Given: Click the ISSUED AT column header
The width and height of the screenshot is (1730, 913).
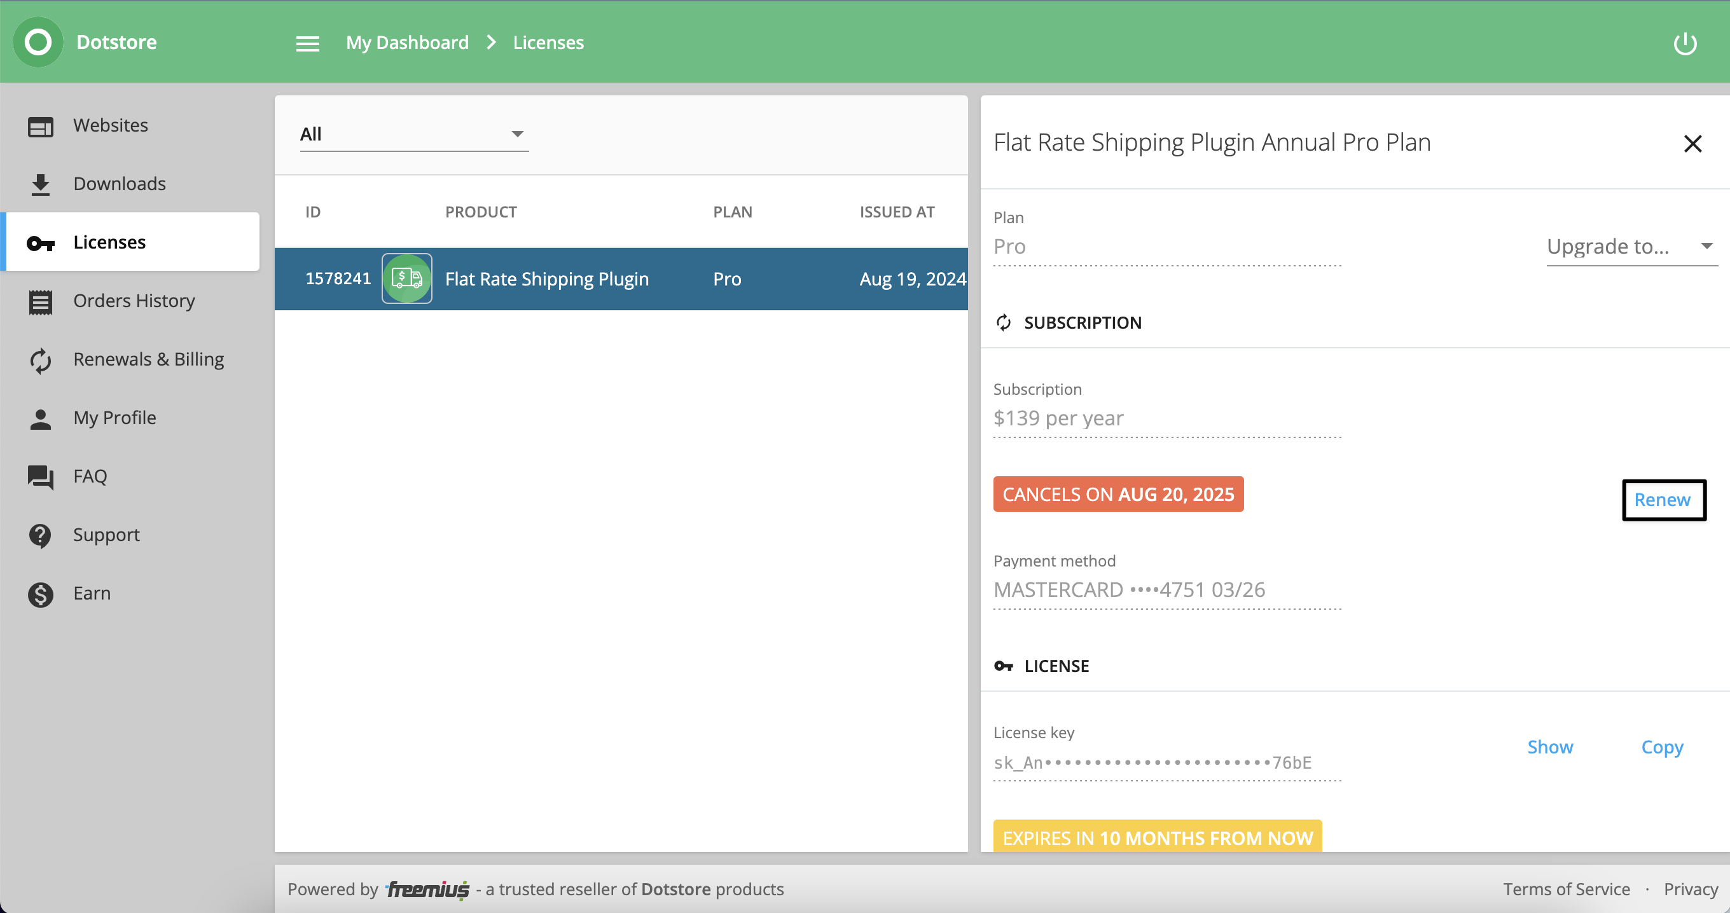Looking at the screenshot, I should click(x=897, y=212).
